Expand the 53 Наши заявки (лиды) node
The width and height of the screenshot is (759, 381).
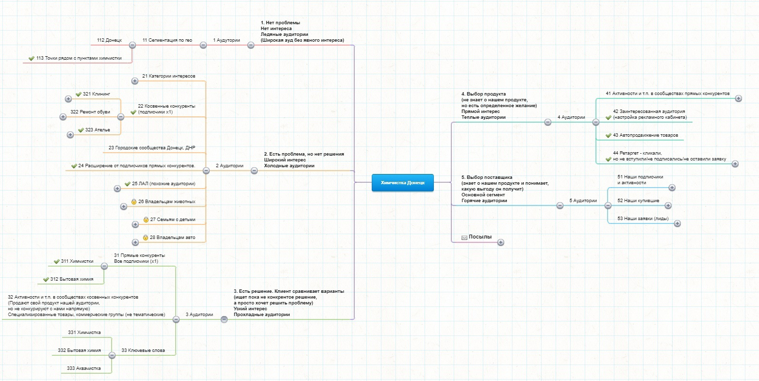click(677, 223)
